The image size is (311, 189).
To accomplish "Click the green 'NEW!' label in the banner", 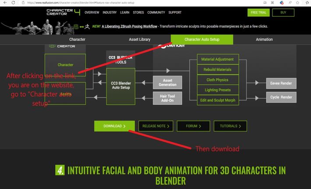I will pyautogui.click(x=96, y=26).
